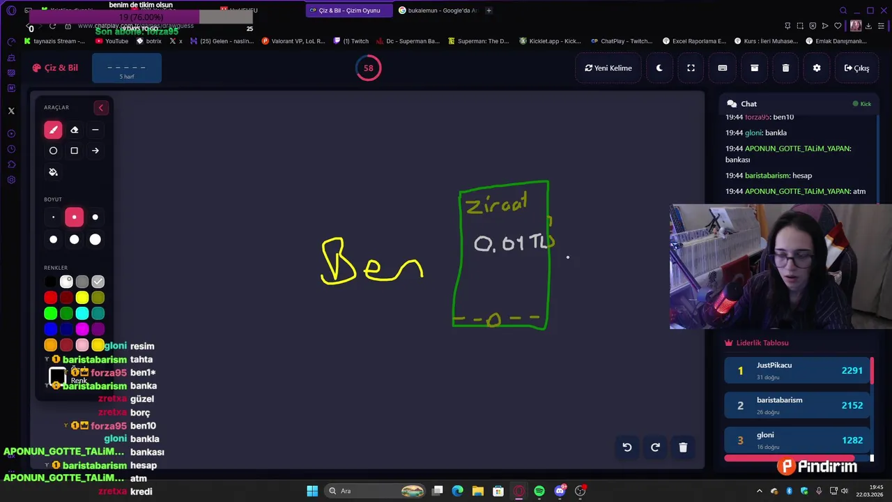Pick the bright green color swatch
Viewport: 892px width, 502px height.
coord(50,314)
